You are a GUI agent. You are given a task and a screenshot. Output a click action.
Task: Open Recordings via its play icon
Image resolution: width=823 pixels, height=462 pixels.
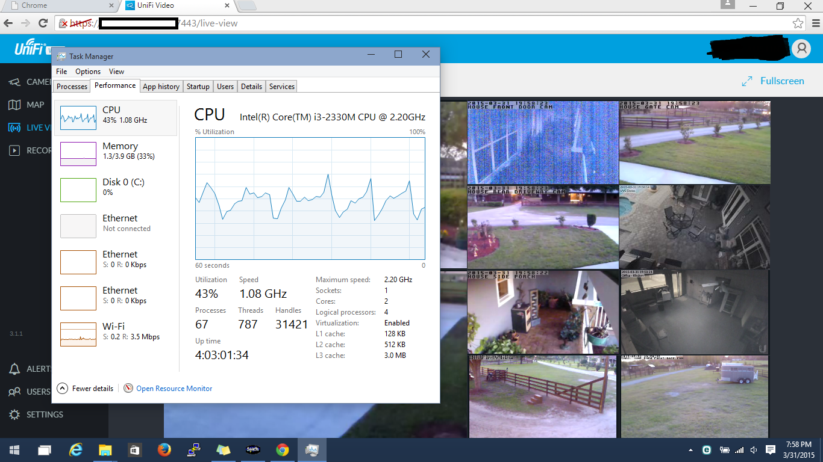pyautogui.click(x=14, y=150)
